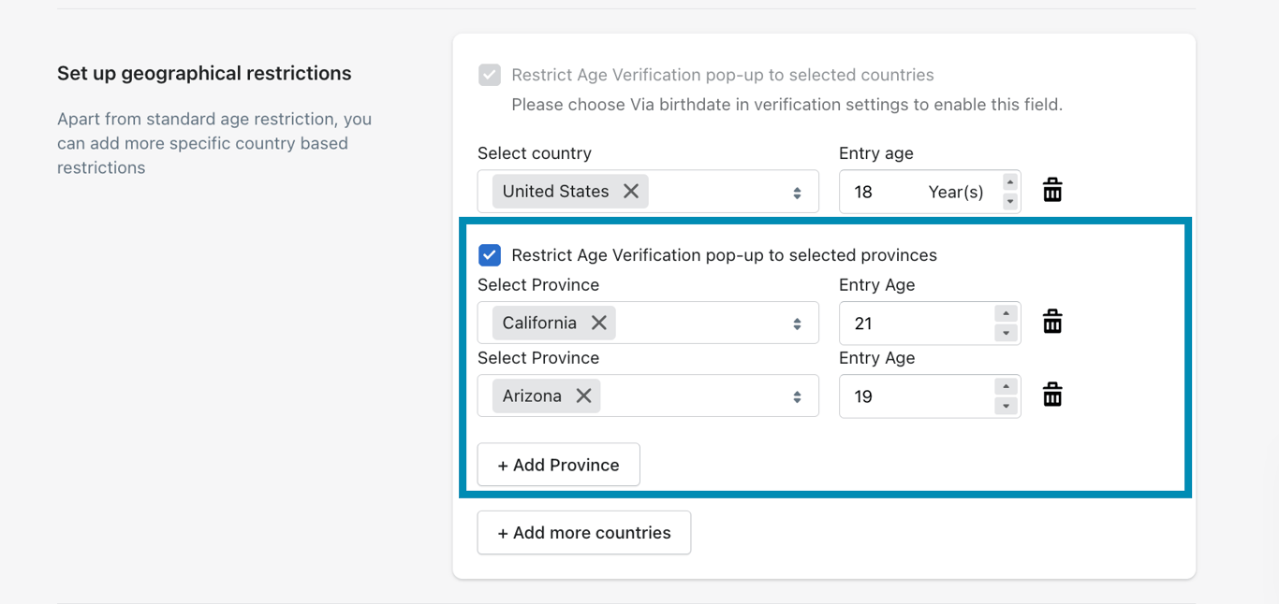
Task: Click the Add more countries button
Action: [583, 533]
